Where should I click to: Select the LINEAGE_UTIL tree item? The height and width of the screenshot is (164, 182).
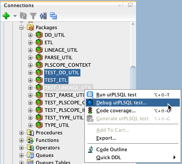(61, 50)
